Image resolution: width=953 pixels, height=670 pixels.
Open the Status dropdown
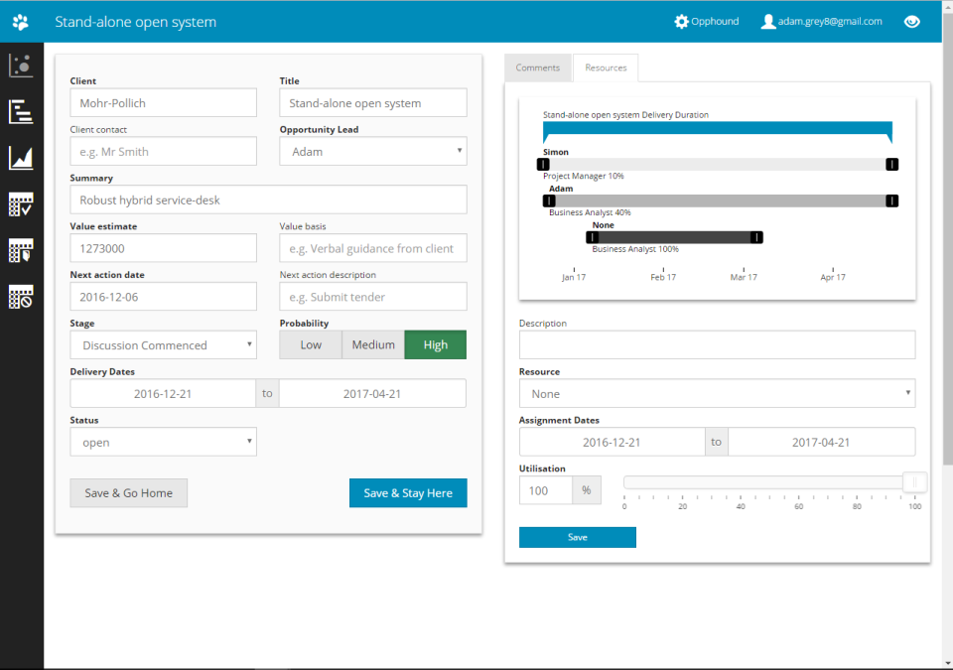pyautogui.click(x=164, y=442)
